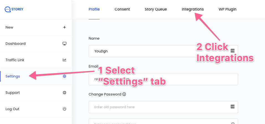265x124 pixels.
Task: Focus the old password input field
Action: click(158, 107)
